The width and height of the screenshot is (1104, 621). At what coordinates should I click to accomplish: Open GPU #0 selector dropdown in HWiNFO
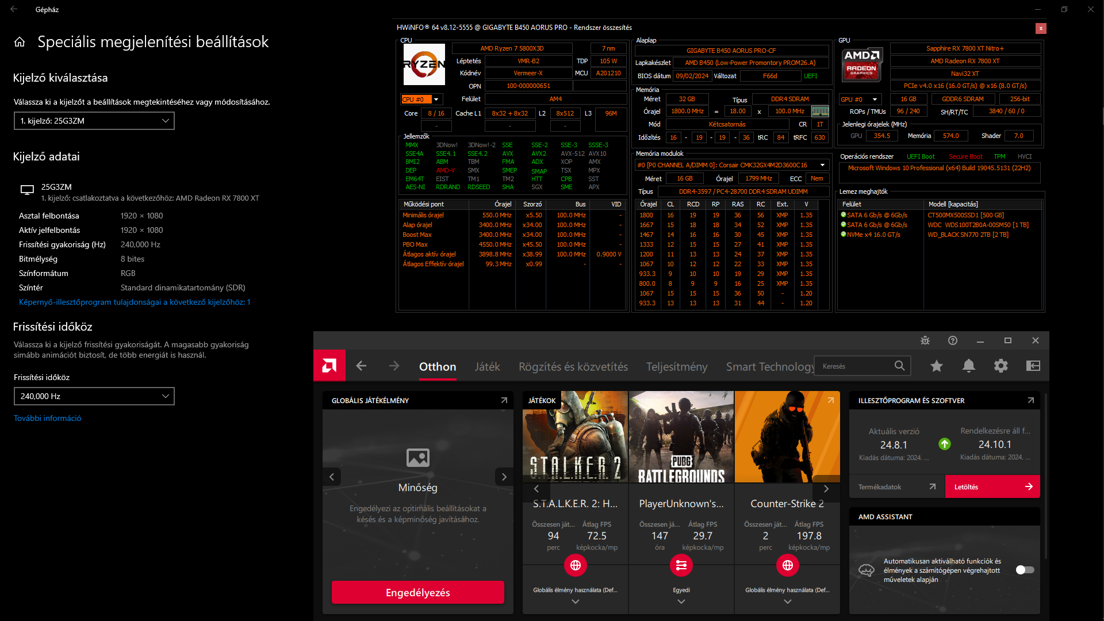click(x=861, y=99)
